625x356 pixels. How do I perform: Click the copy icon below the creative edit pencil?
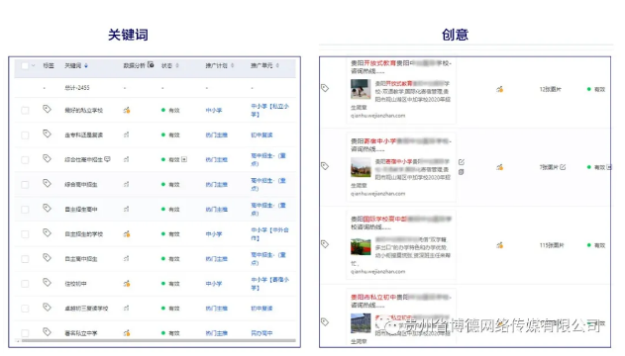point(462,172)
